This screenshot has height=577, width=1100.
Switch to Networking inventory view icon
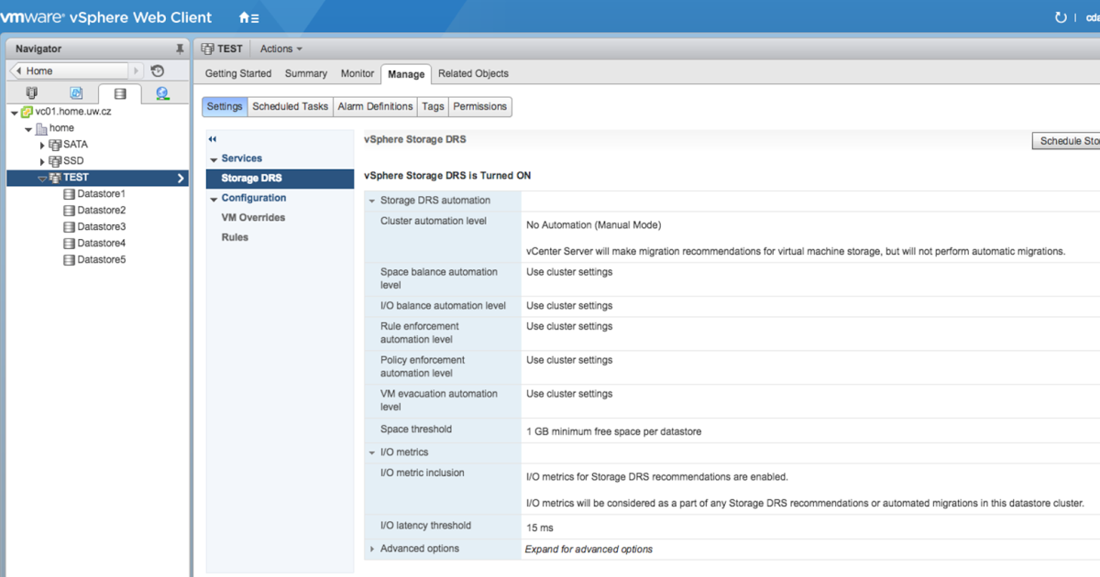pos(162,93)
